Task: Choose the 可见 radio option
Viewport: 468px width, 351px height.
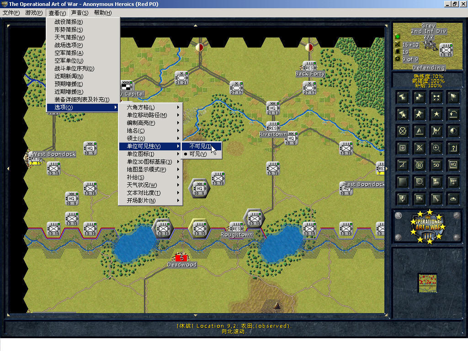Action: point(198,154)
